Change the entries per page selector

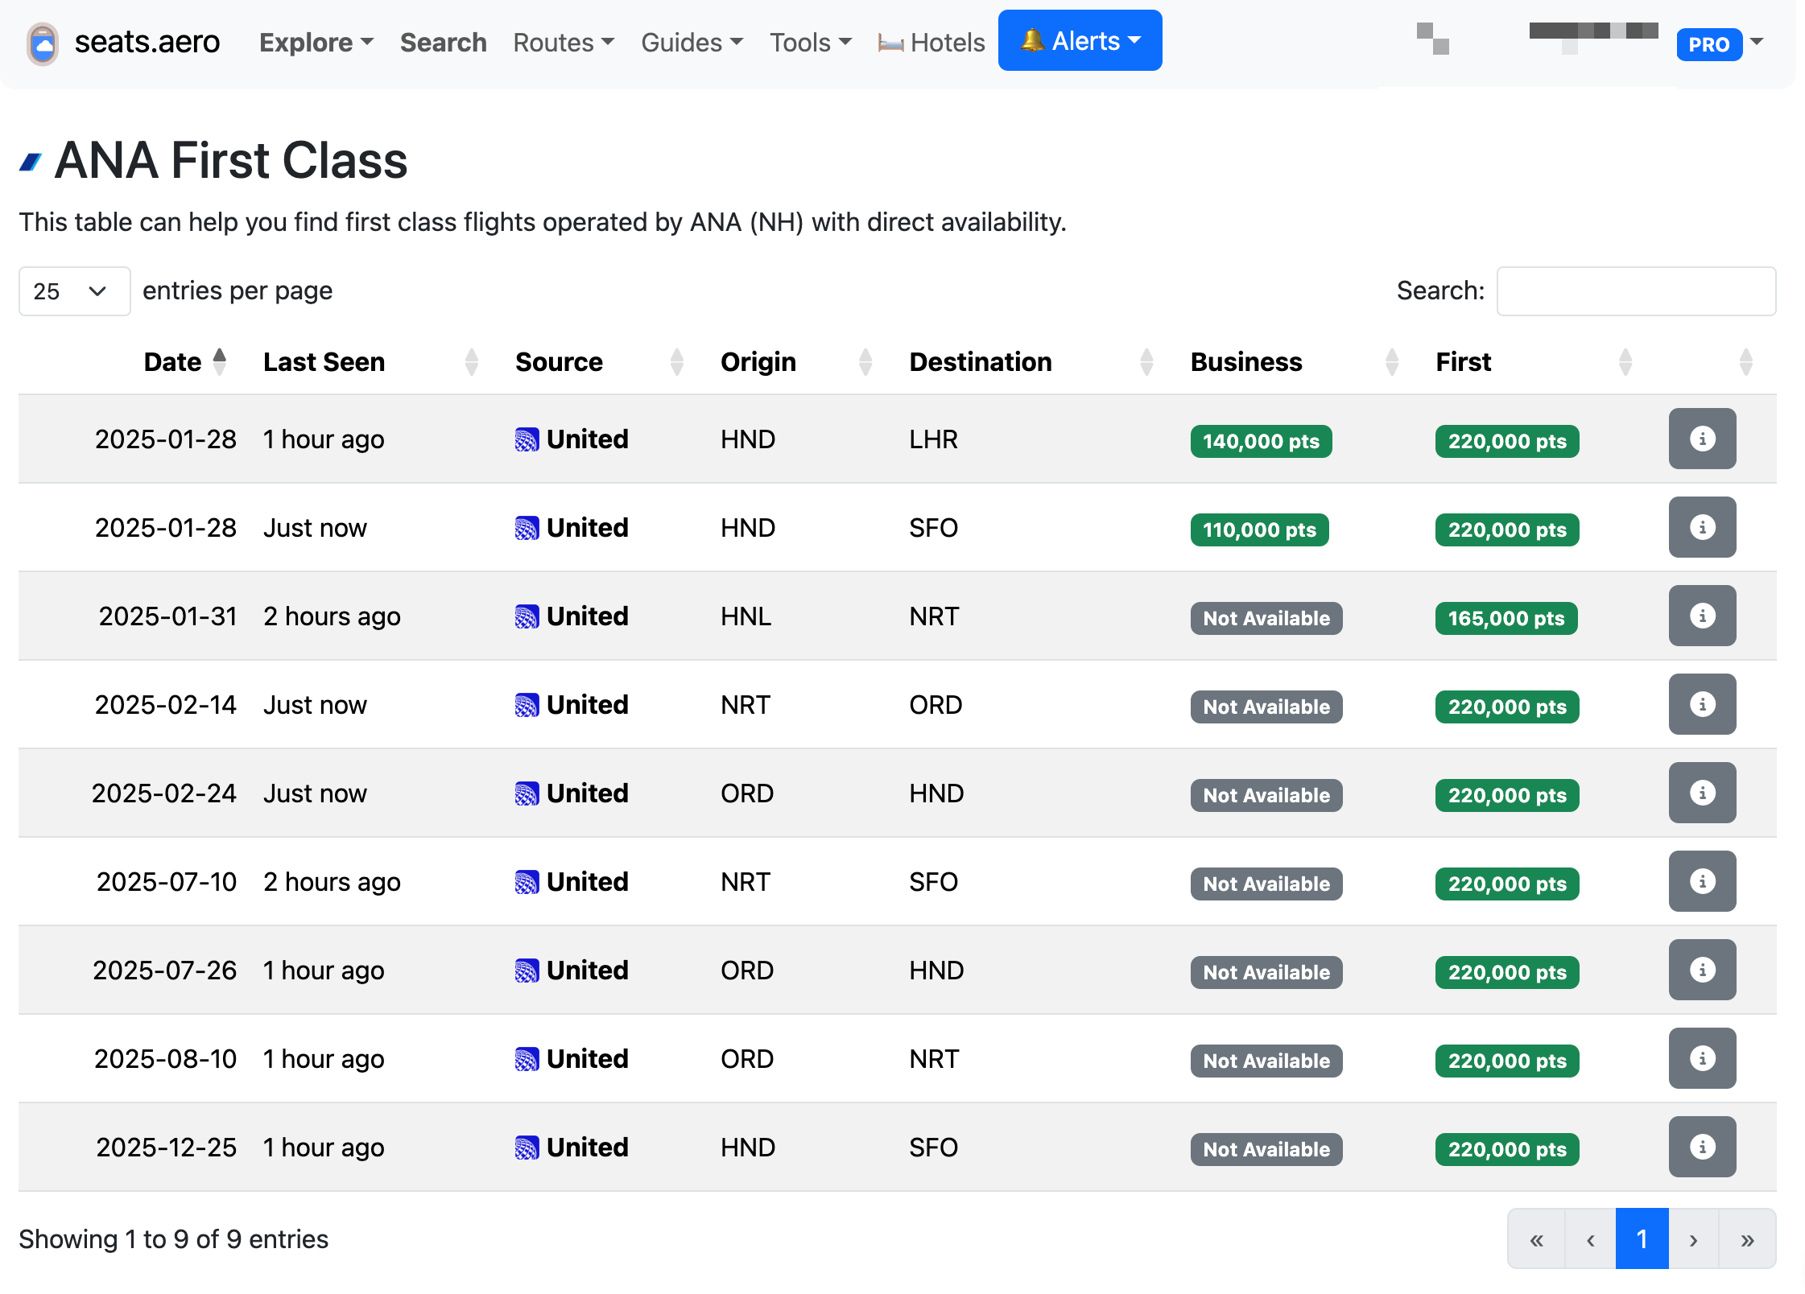pos(74,291)
